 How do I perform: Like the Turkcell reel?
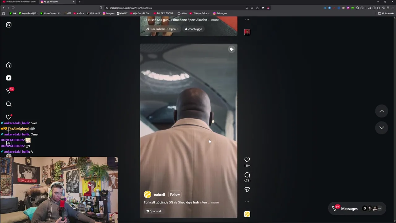click(247, 160)
